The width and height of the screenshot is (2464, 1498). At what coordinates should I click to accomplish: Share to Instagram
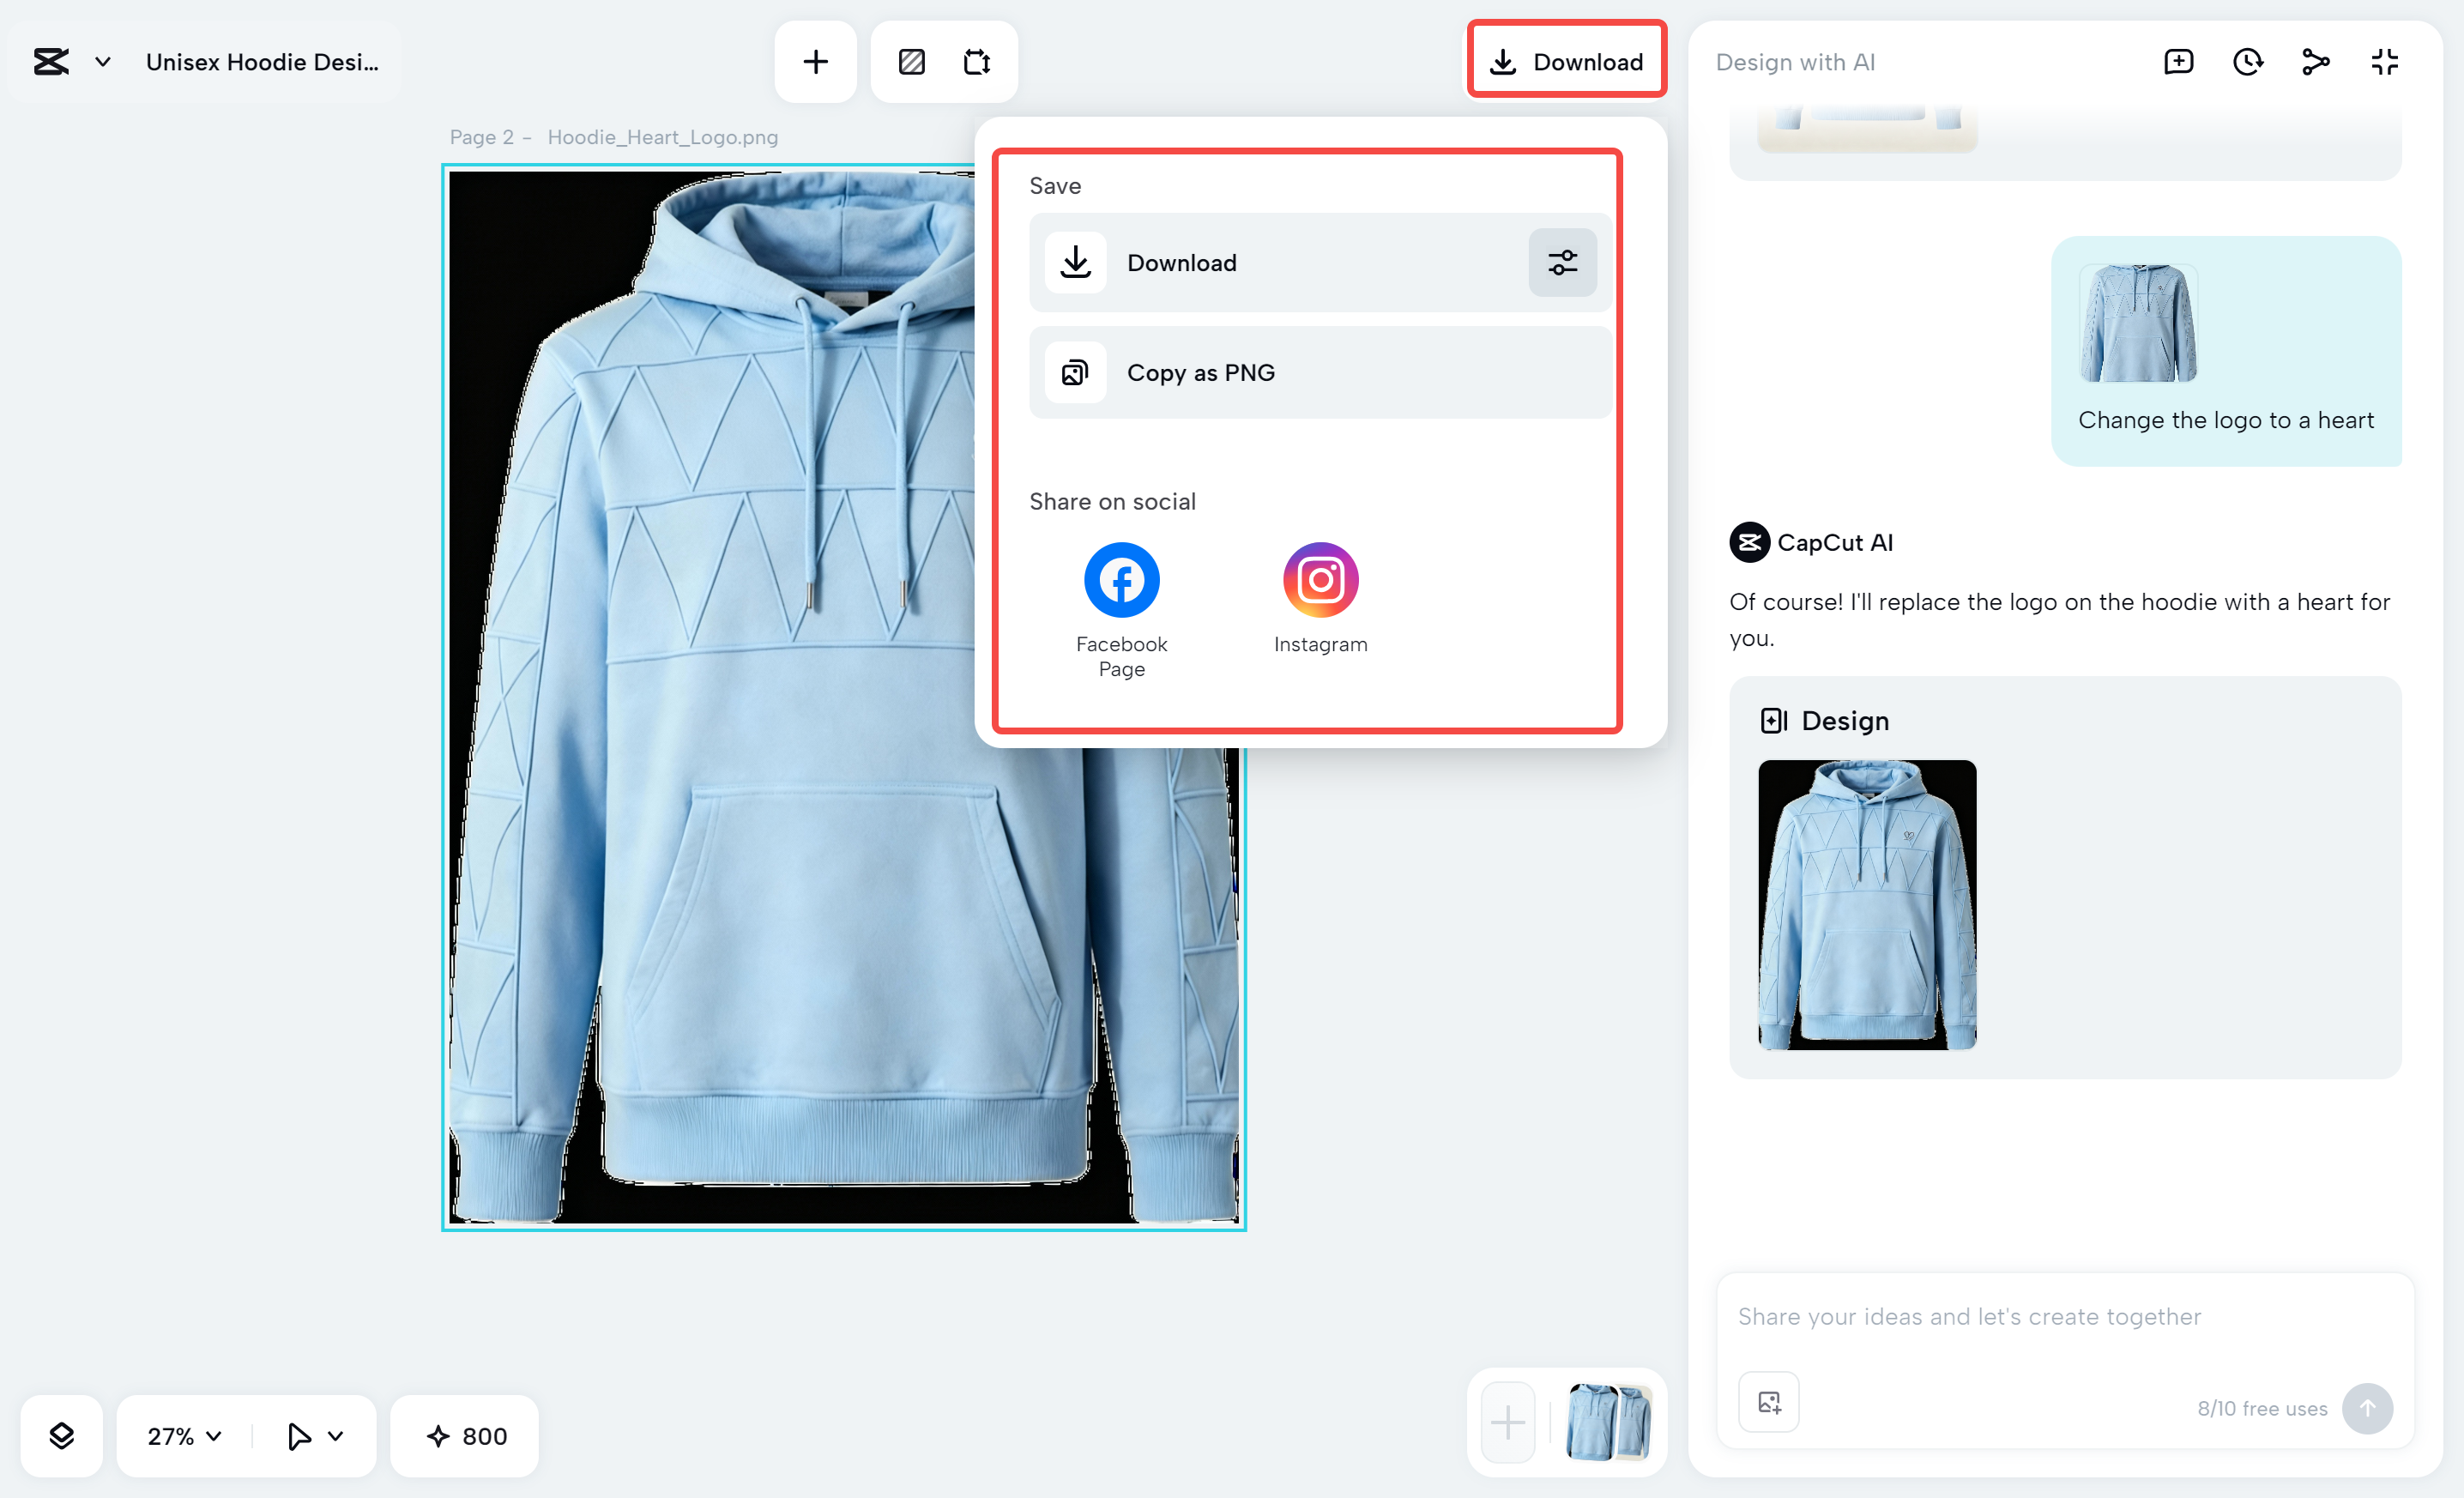(x=1320, y=579)
